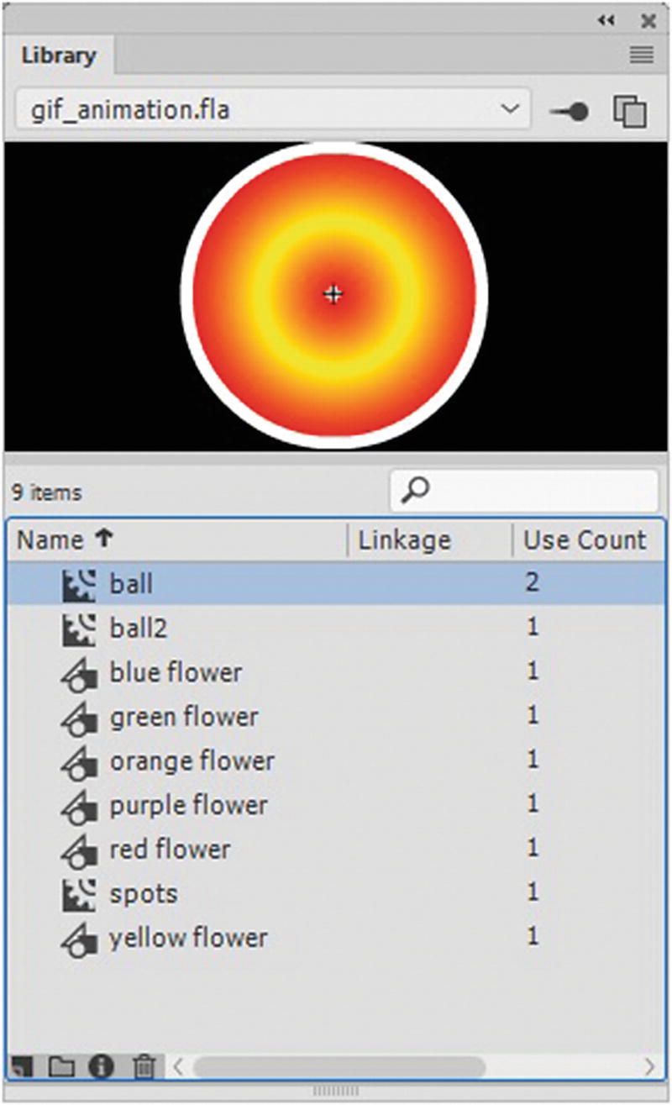672x1105 pixels.
Task: Click the New Symbol icon
Action: pos(23,1066)
